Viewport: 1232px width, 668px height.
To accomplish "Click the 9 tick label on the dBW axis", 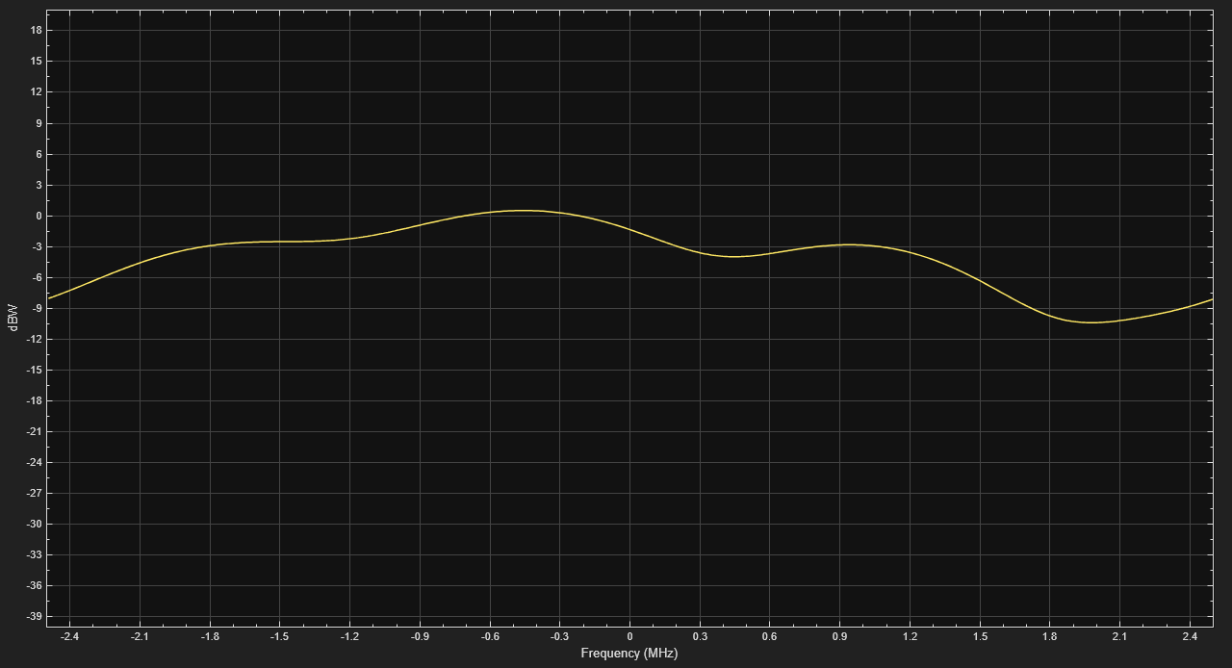I will click(x=38, y=123).
